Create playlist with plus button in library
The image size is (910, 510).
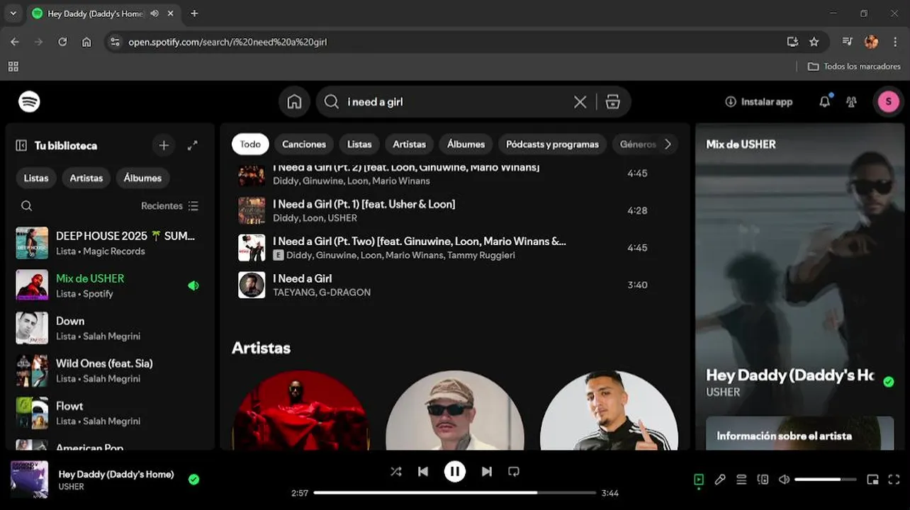[x=164, y=145]
